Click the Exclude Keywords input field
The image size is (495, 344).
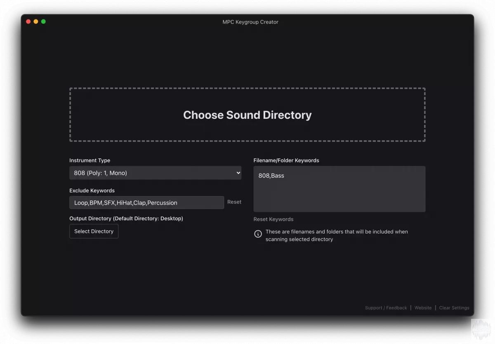147,203
